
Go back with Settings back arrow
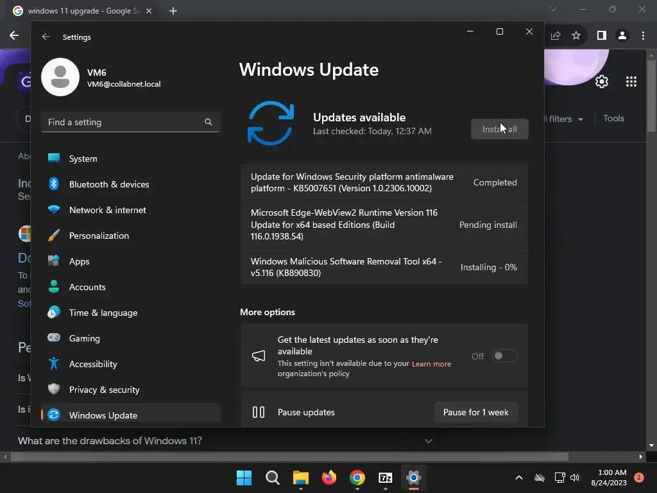pos(46,37)
